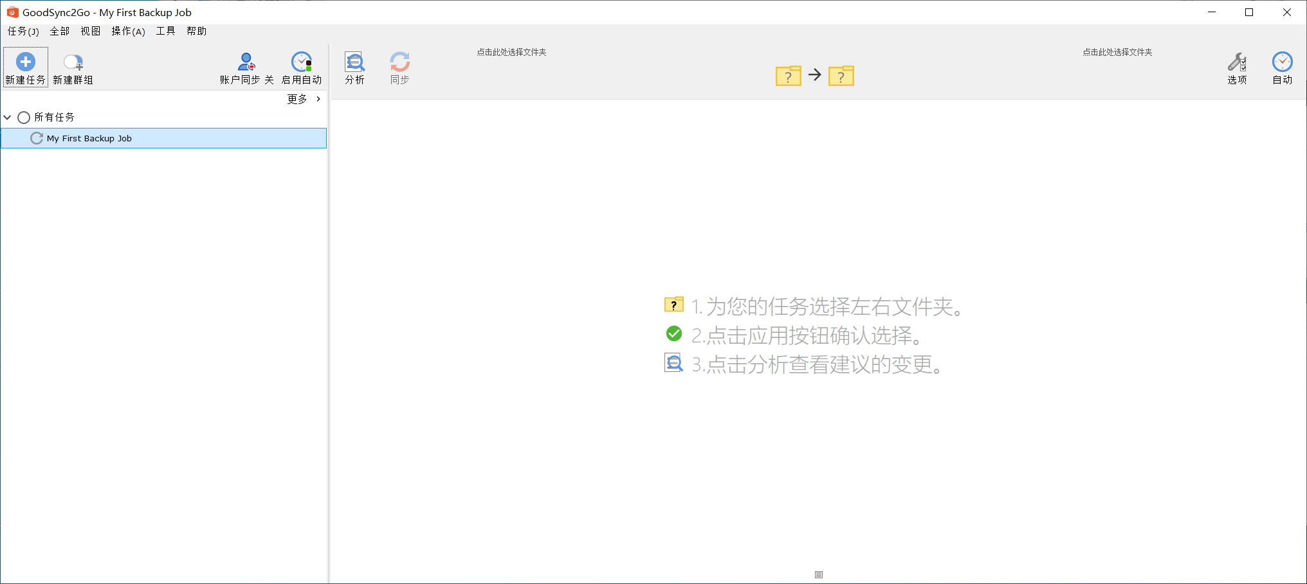Click right 'select folder here' (点击此处选择文件夹) text
Viewport: 1307px width, 584px height.
[x=1117, y=52]
